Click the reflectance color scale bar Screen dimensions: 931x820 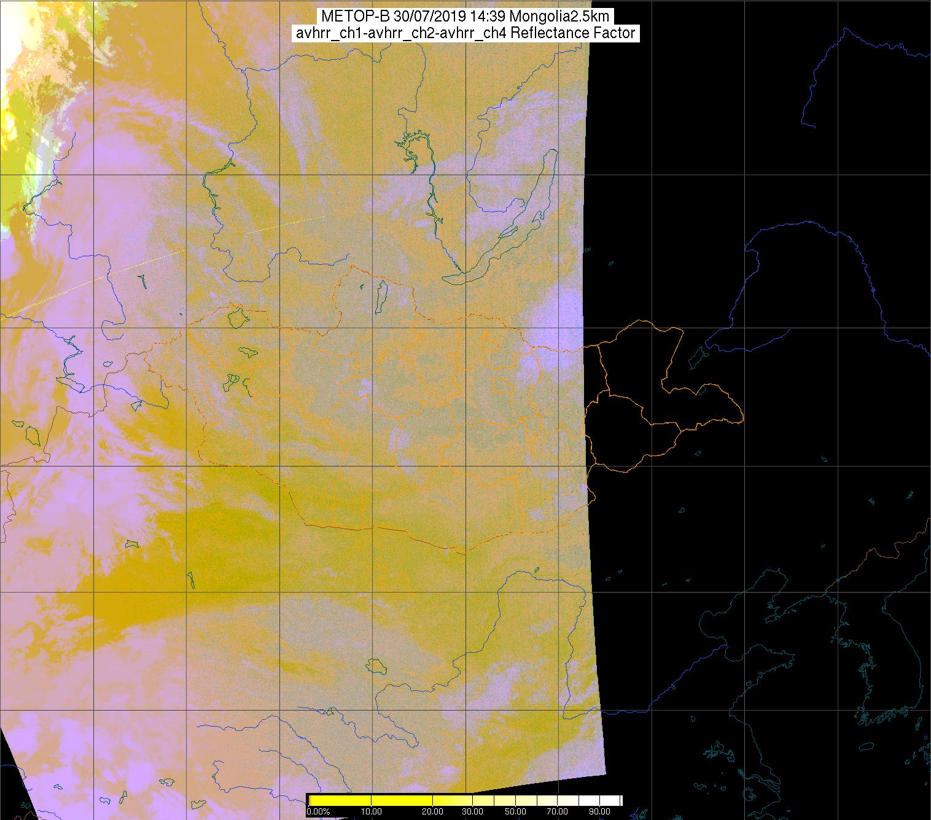coord(465,800)
